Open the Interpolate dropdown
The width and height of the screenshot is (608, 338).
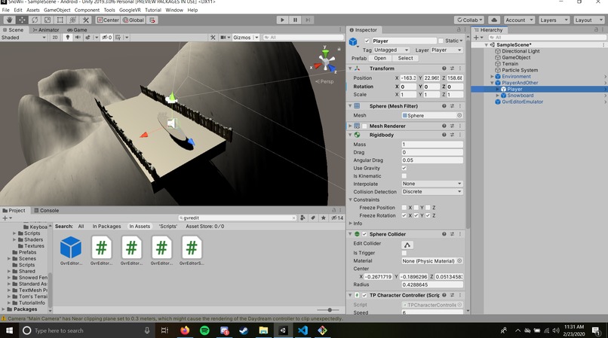pos(432,184)
